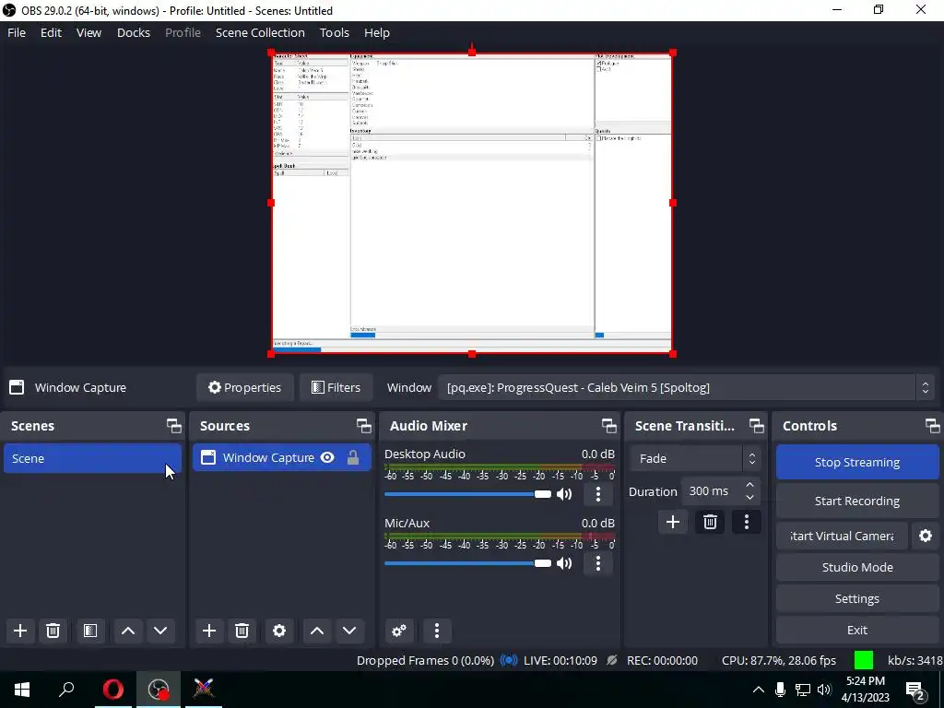Increase transition duration stepper up
Screen dimensions: 944x708
[x=749, y=485]
